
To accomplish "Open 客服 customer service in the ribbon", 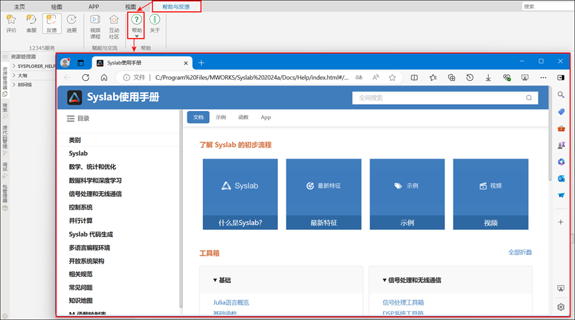I will pyautogui.click(x=31, y=20).
